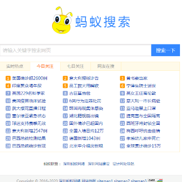Open rank 20 topic 国外确诊已超国内
The image size is (182, 182).
click(86, 123)
